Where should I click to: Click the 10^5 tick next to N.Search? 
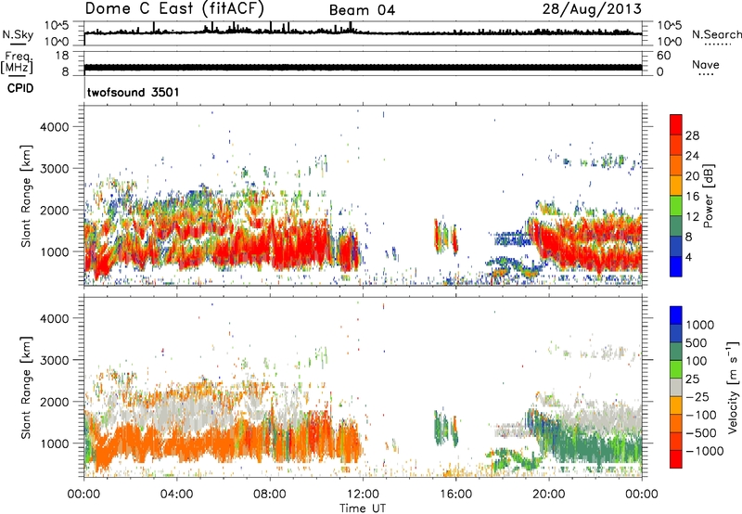click(670, 26)
